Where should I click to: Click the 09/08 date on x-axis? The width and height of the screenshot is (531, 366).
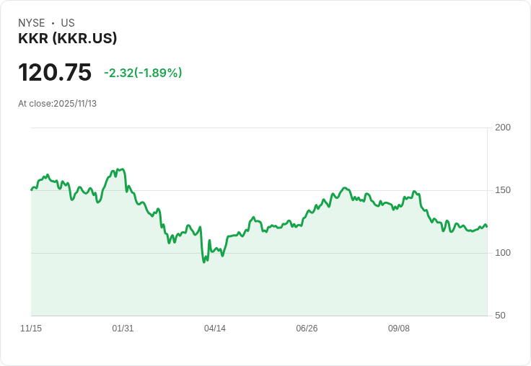tap(399, 329)
